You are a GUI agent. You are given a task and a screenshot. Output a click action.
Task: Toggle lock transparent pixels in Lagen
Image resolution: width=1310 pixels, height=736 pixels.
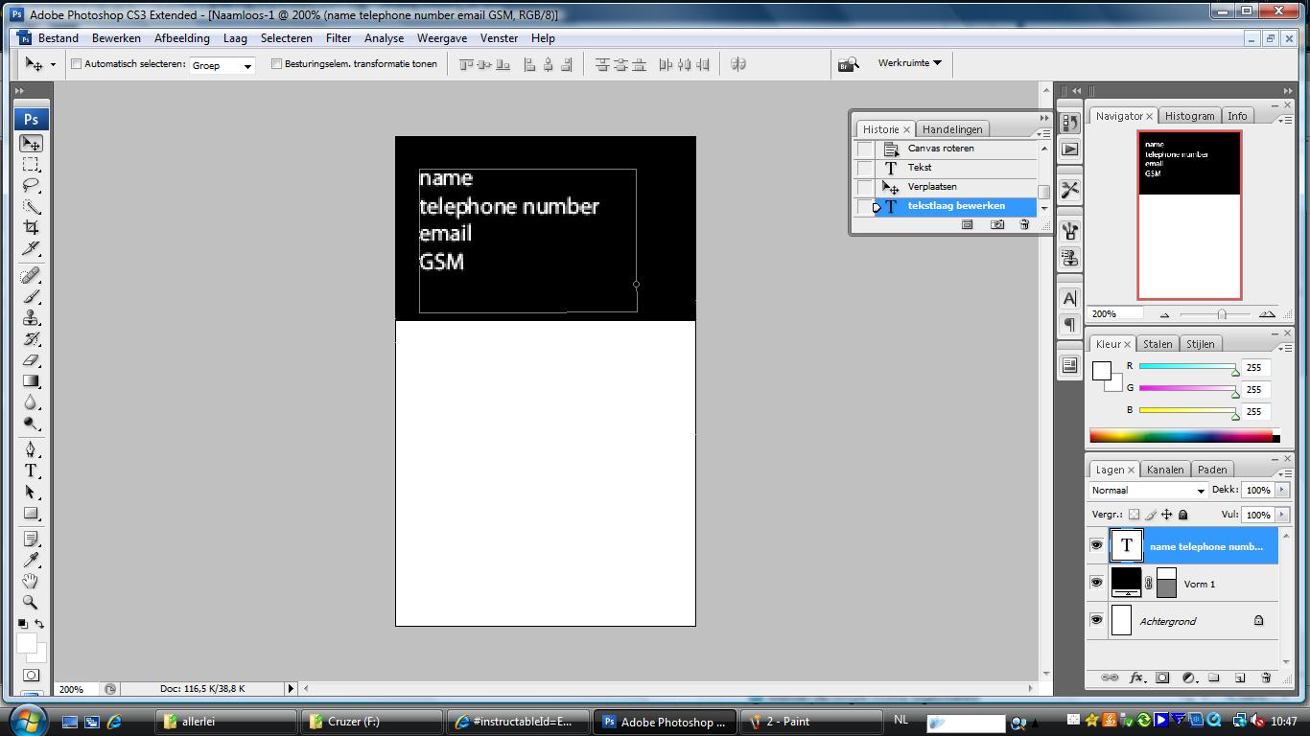(1134, 515)
